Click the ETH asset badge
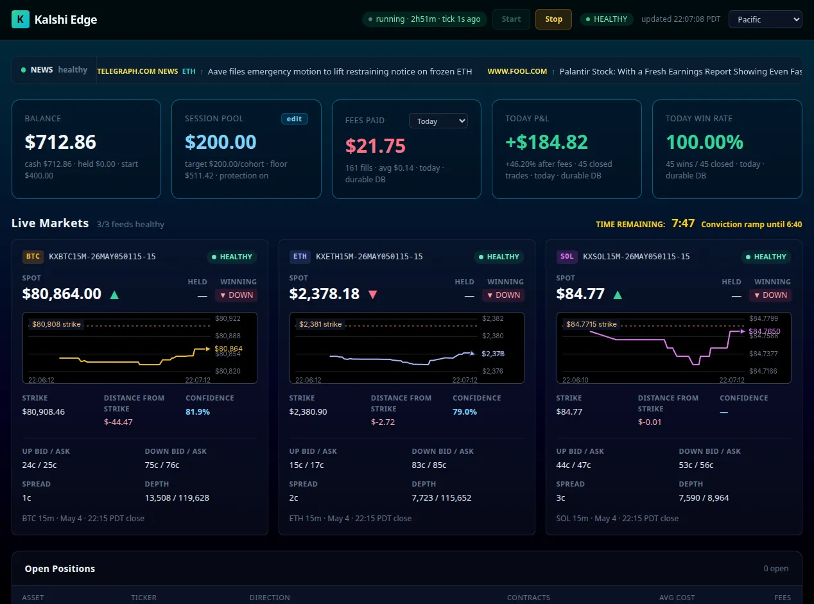This screenshot has width=814, height=604. point(300,257)
